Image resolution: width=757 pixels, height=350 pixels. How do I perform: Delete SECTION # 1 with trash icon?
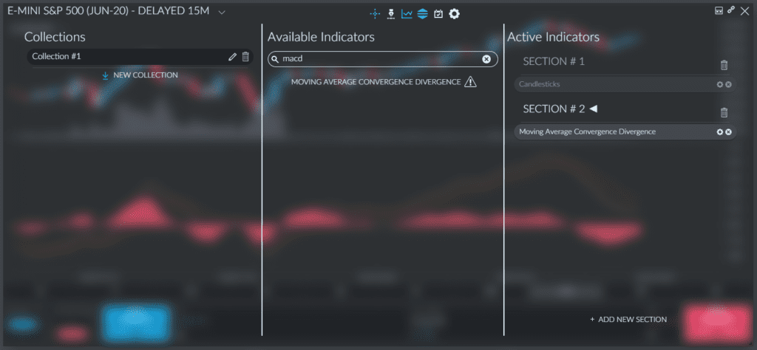tap(724, 65)
